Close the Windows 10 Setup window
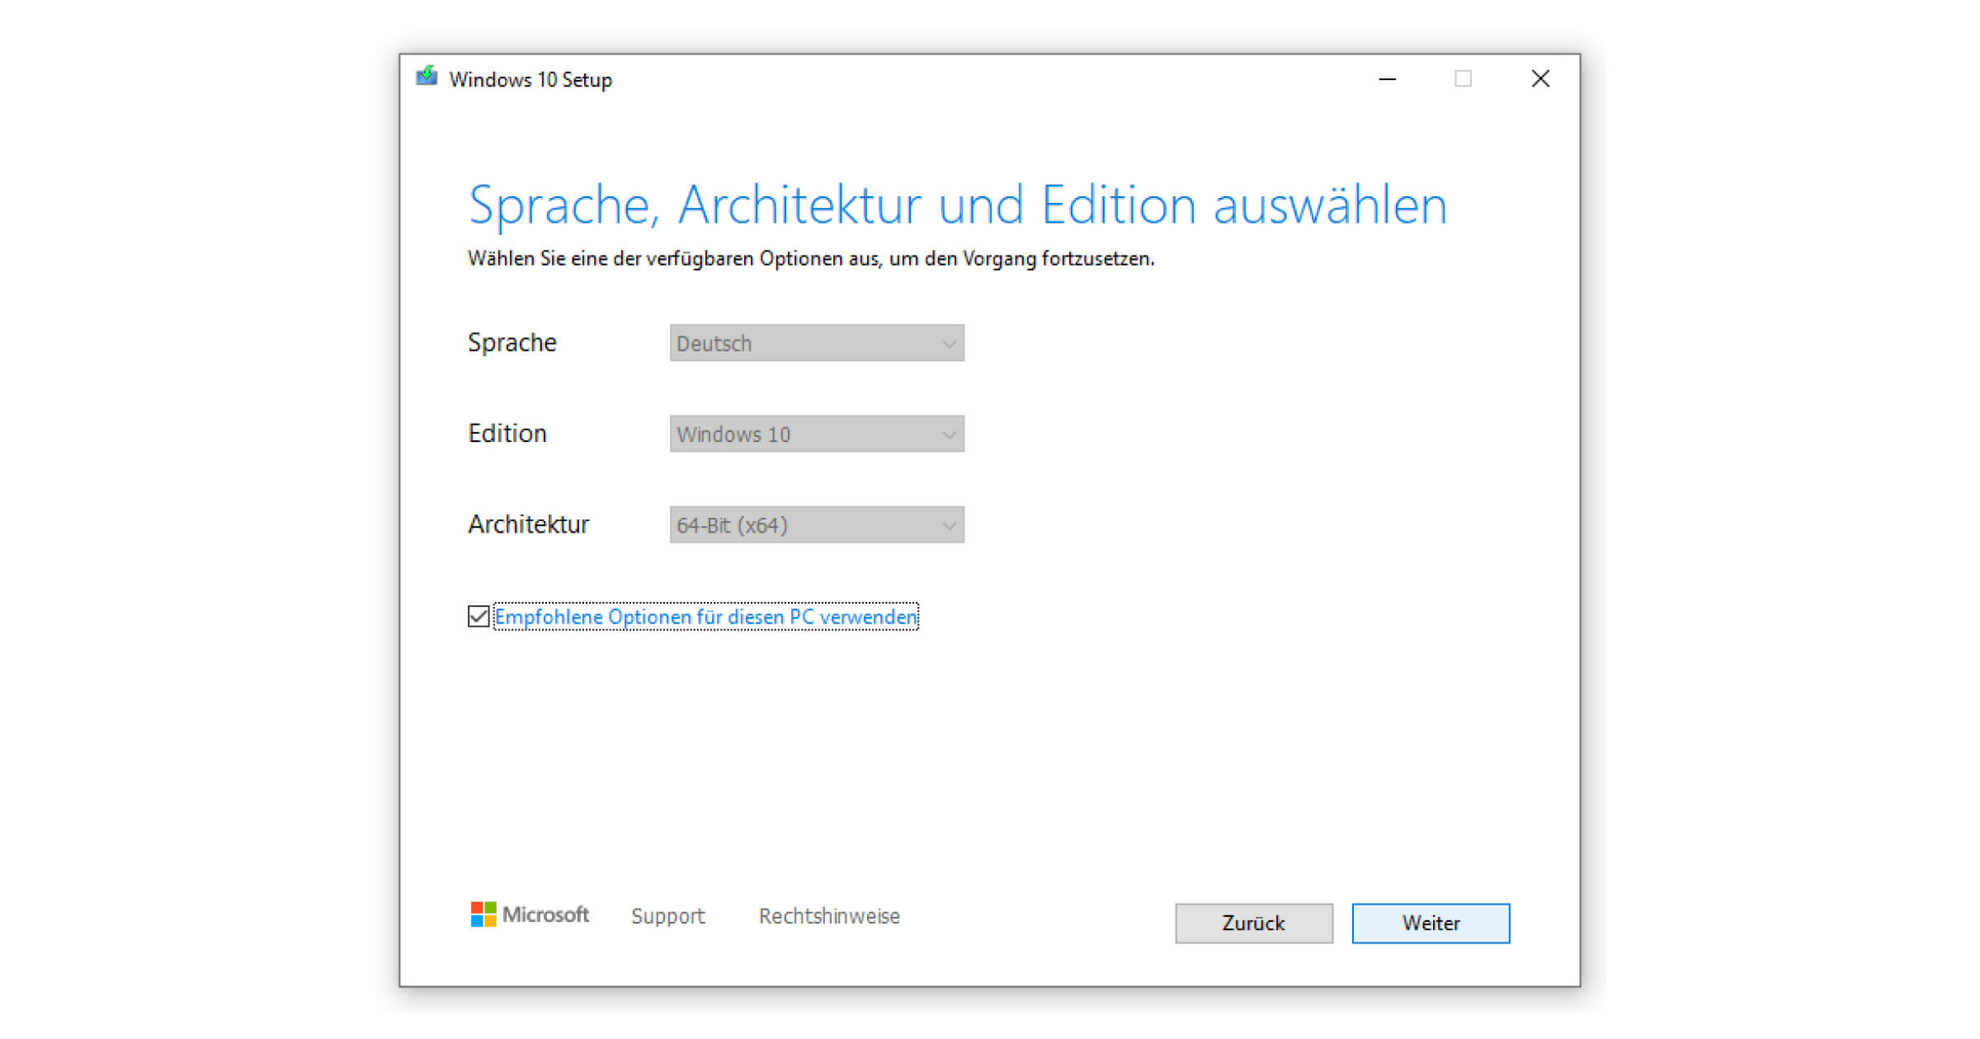This screenshot has height=1039, width=1980. click(x=1539, y=79)
